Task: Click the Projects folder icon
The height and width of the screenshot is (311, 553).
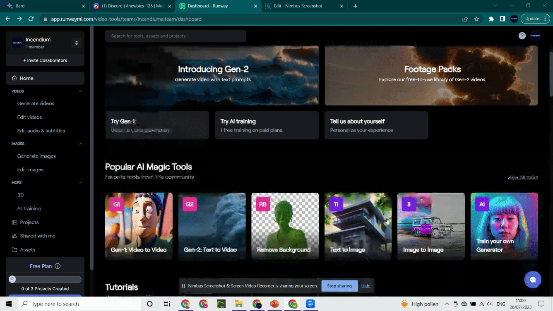Action: (x=14, y=222)
